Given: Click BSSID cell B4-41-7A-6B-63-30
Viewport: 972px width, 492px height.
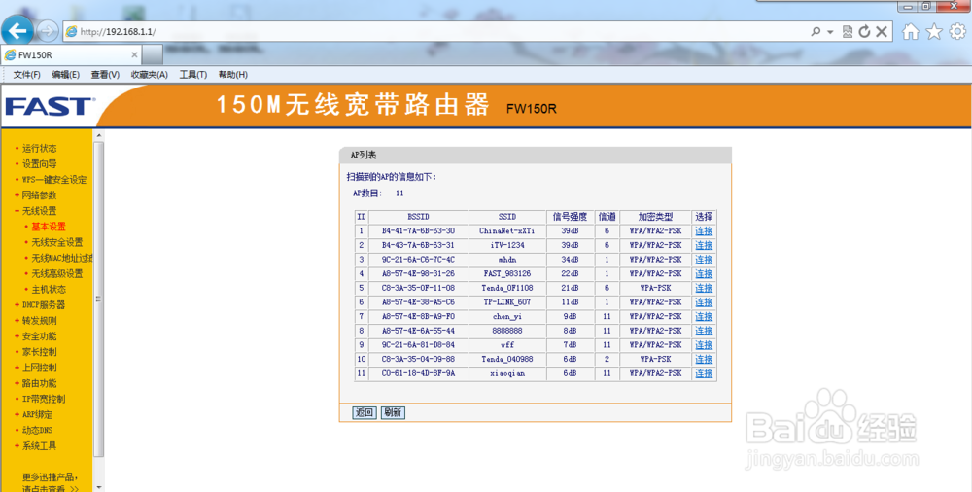Looking at the screenshot, I should (x=418, y=230).
